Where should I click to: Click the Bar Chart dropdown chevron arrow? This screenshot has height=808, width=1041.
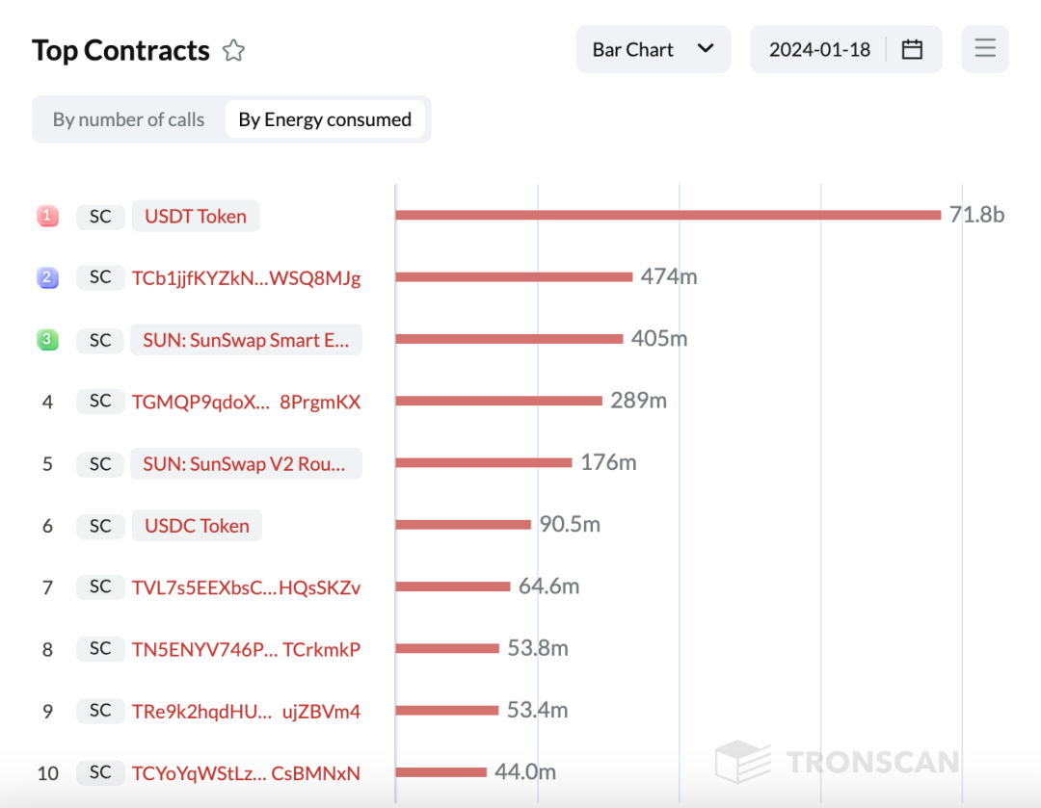click(x=706, y=48)
